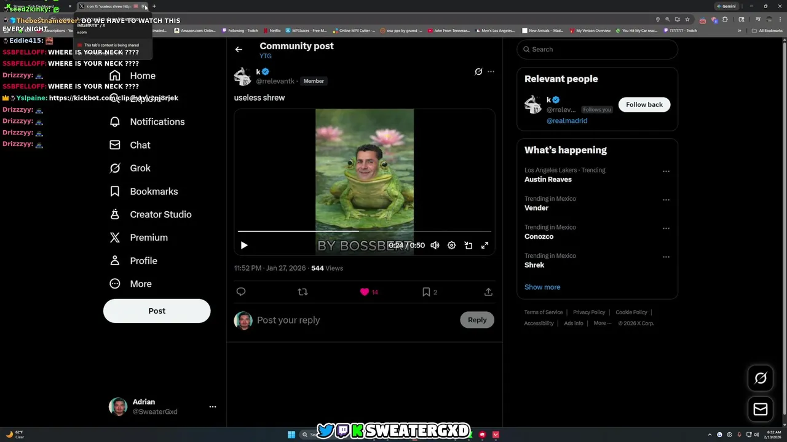The image size is (787, 442).
Task: Open weather widget on taskbar
Action: pos(15,435)
